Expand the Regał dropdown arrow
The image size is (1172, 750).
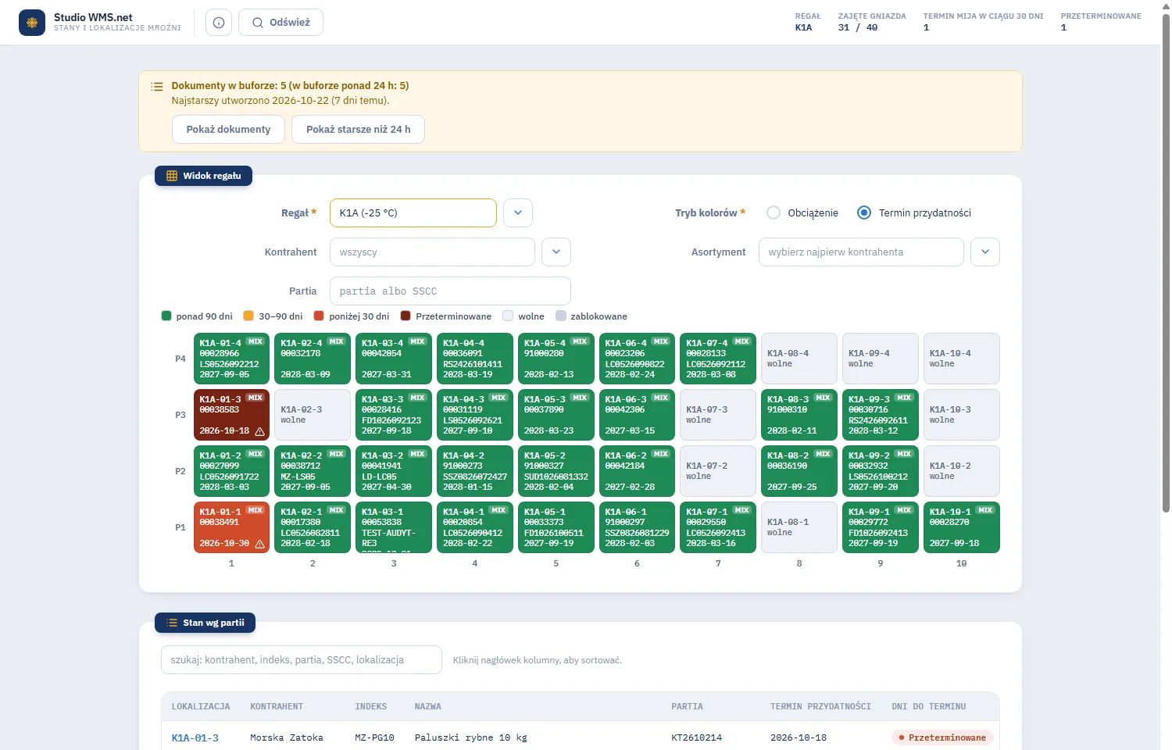[x=518, y=212]
